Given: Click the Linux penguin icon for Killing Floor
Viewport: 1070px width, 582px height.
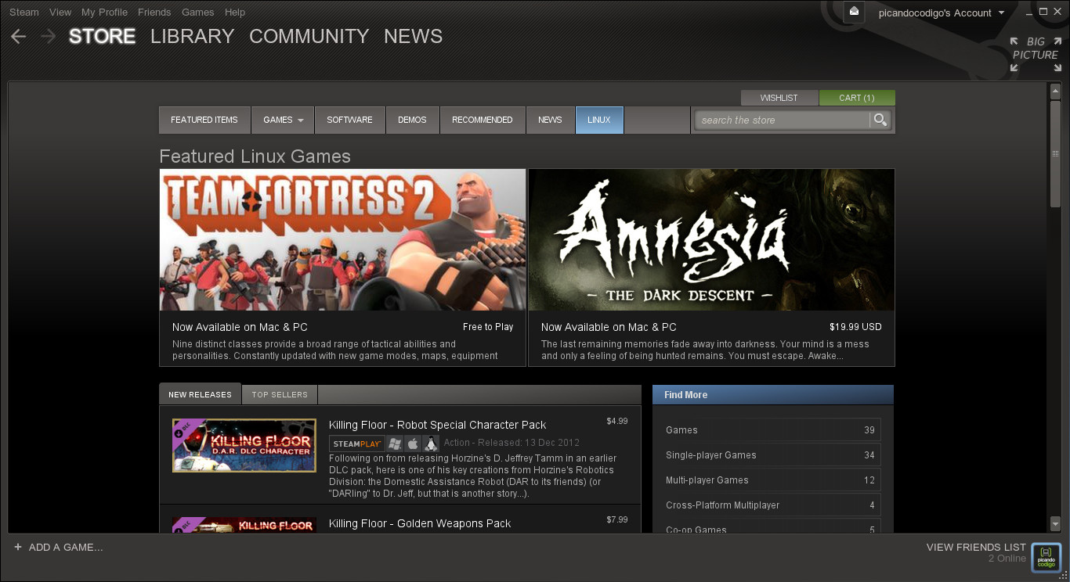Looking at the screenshot, I should pos(430,444).
